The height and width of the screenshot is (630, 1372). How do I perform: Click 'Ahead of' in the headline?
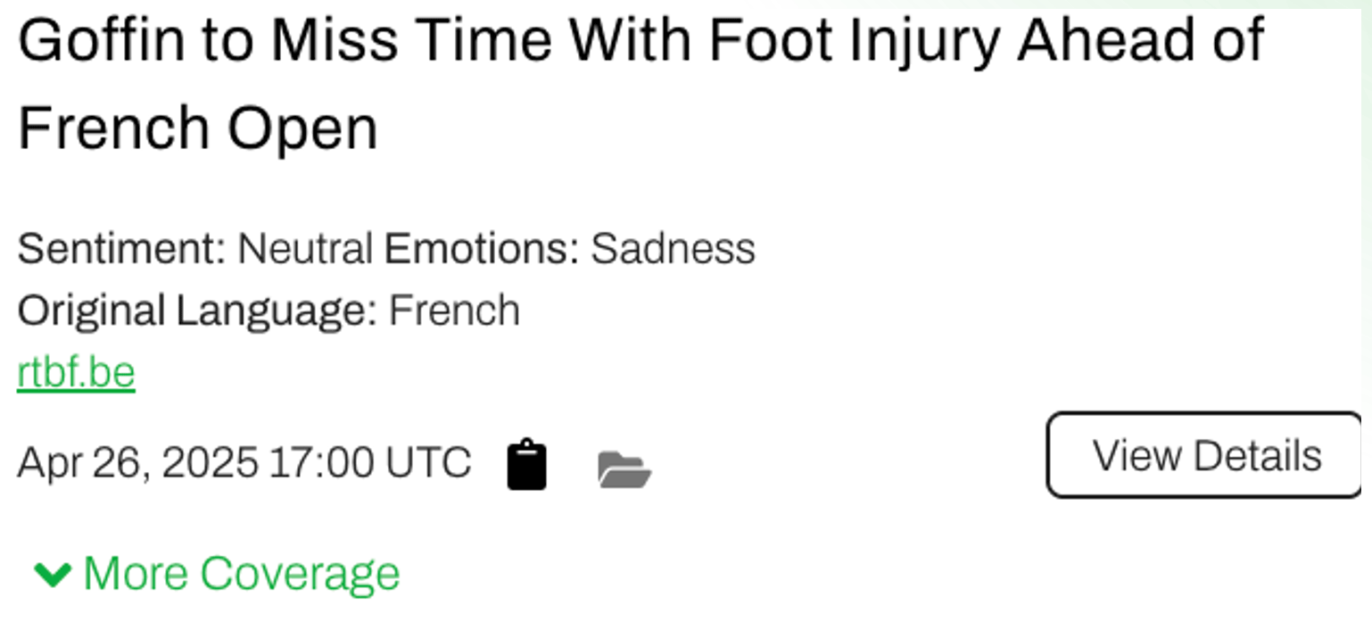click(1139, 42)
